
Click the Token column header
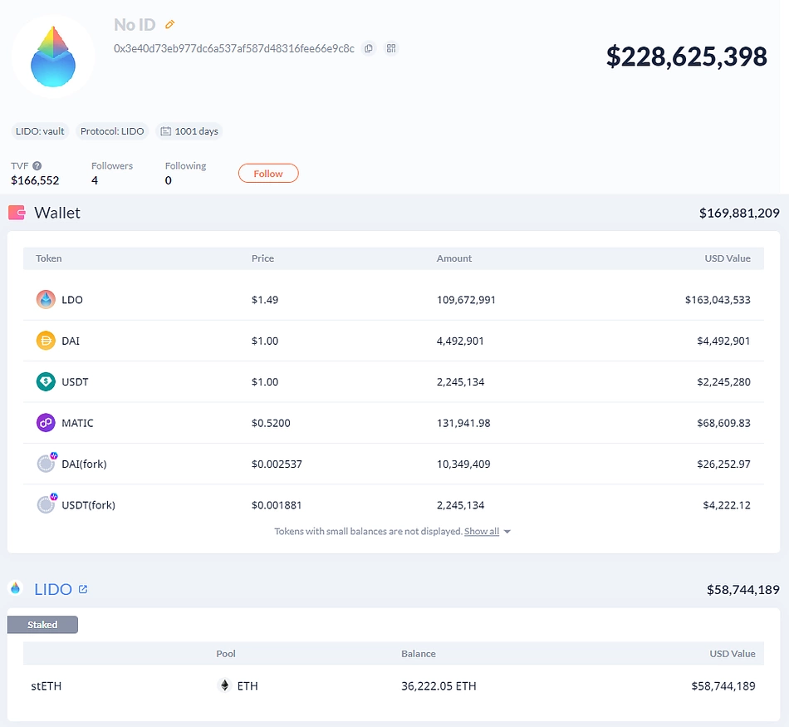pyautogui.click(x=49, y=258)
